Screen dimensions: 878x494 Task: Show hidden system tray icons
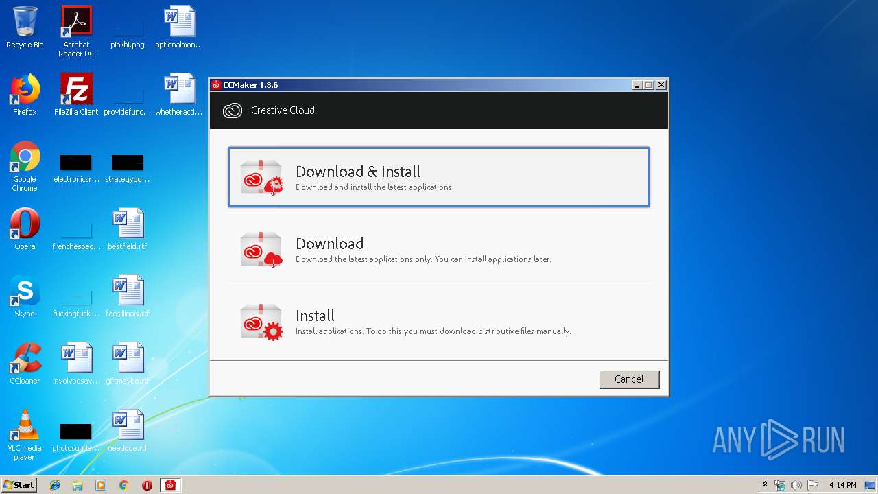click(765, 485)
